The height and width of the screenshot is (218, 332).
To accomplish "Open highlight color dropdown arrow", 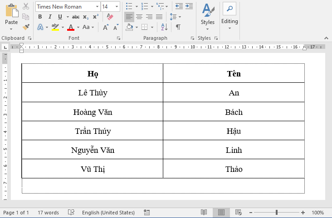I will [x=63, y=27].
